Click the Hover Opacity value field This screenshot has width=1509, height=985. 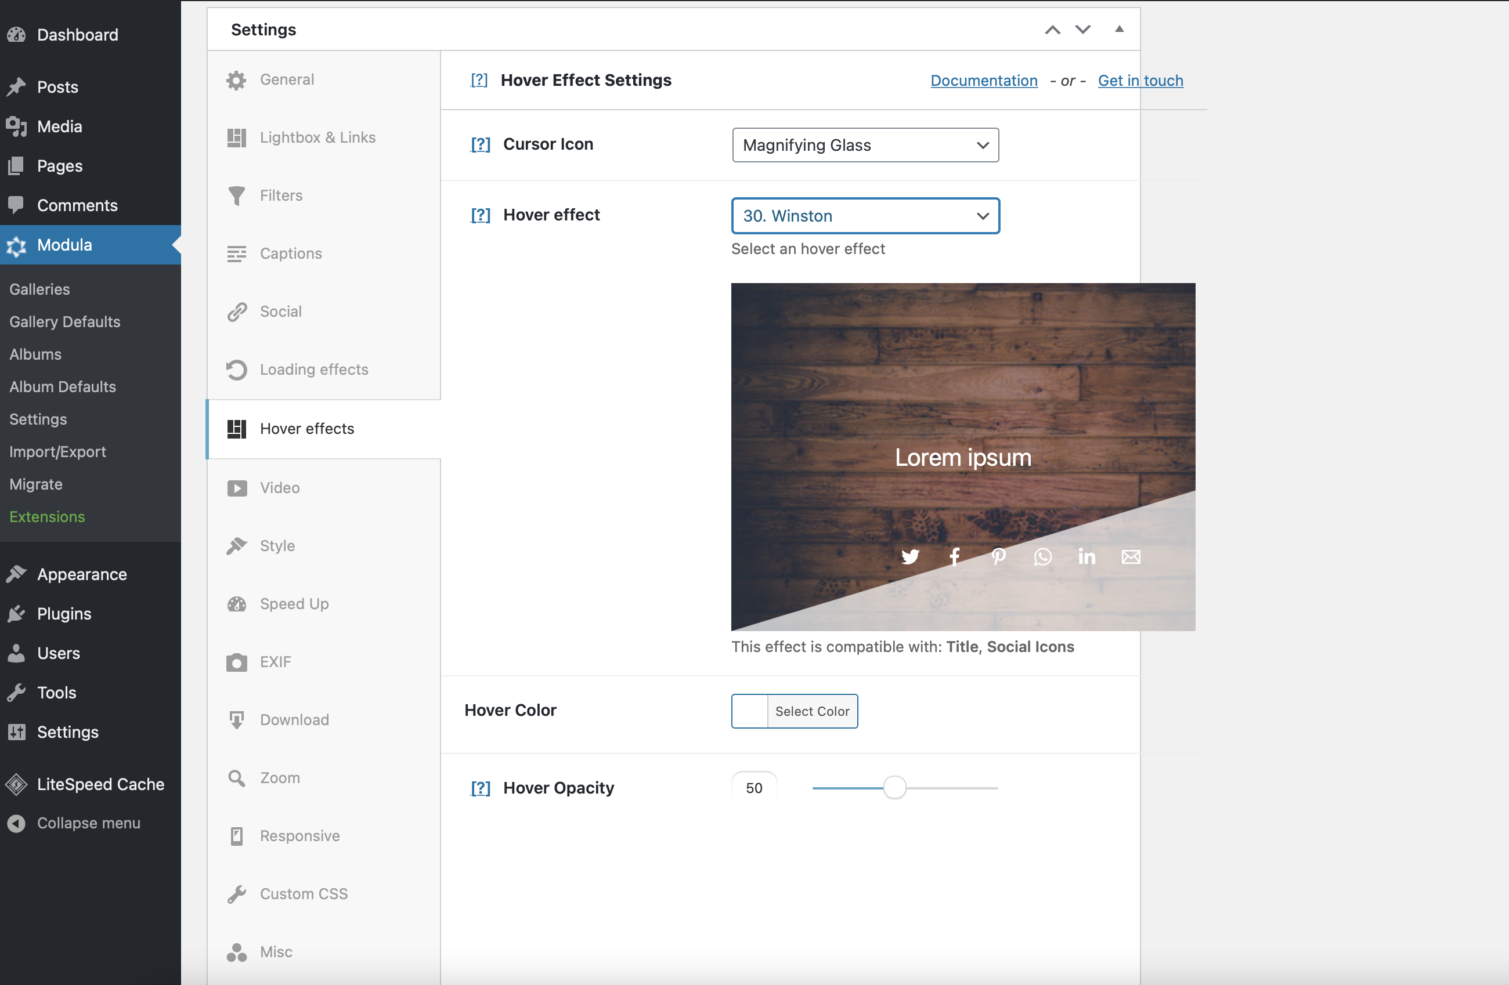pyautogui.click(x=754, y=788)
